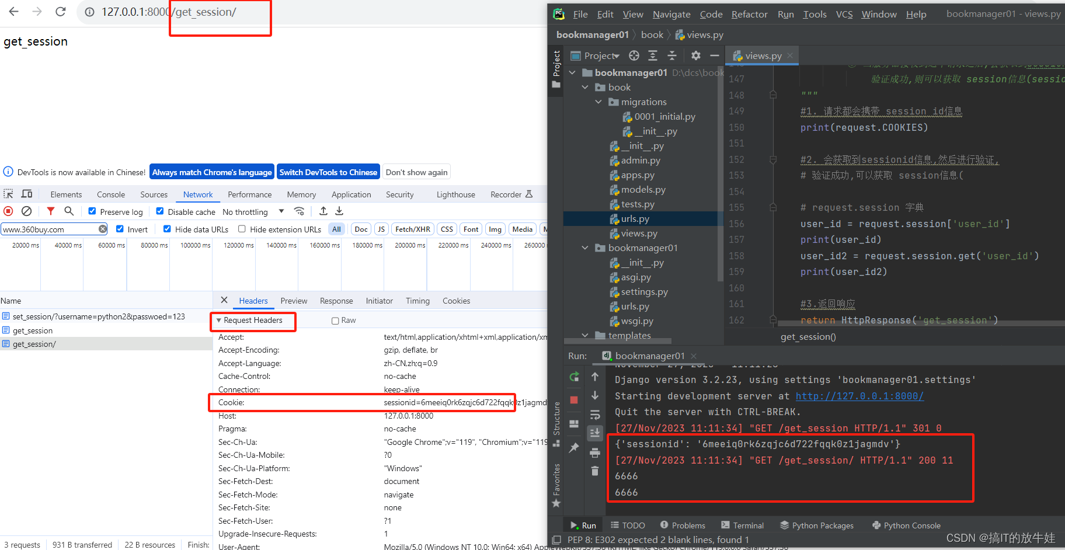Click Switch DevTools to Chinese button
This screenshot has height=550, width=1065.
pyautogui.click(x=328, y=172)
